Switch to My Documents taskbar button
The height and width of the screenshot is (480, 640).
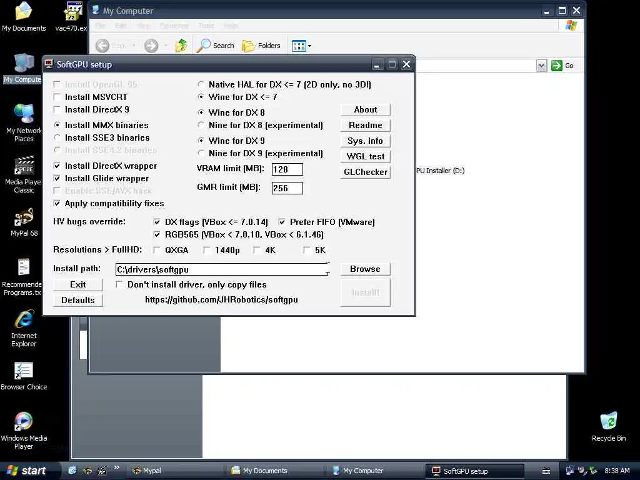275,471
